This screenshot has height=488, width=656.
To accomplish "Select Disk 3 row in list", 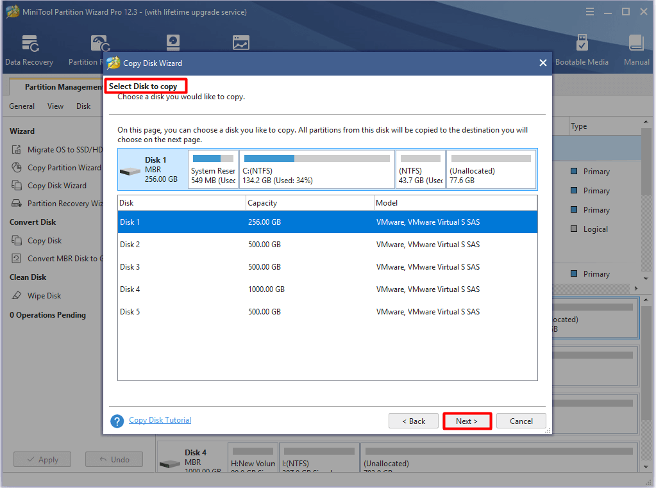I will 328,266.
